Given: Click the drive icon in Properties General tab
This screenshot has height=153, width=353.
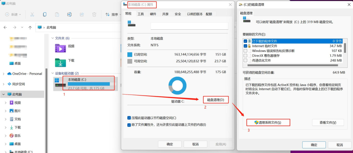Looking at the screenshot, I should (131, 23).
